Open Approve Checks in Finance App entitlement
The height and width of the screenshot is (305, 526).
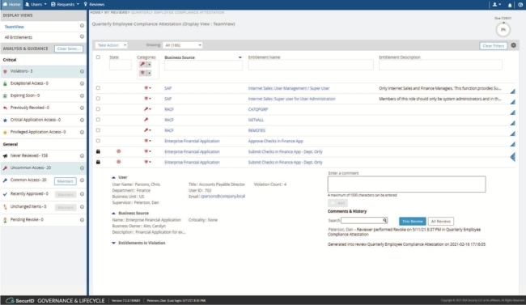click(x=275, y=141)
